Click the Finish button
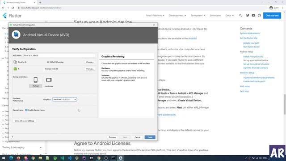This screenshot has height=161, width=286. (150, 137)
